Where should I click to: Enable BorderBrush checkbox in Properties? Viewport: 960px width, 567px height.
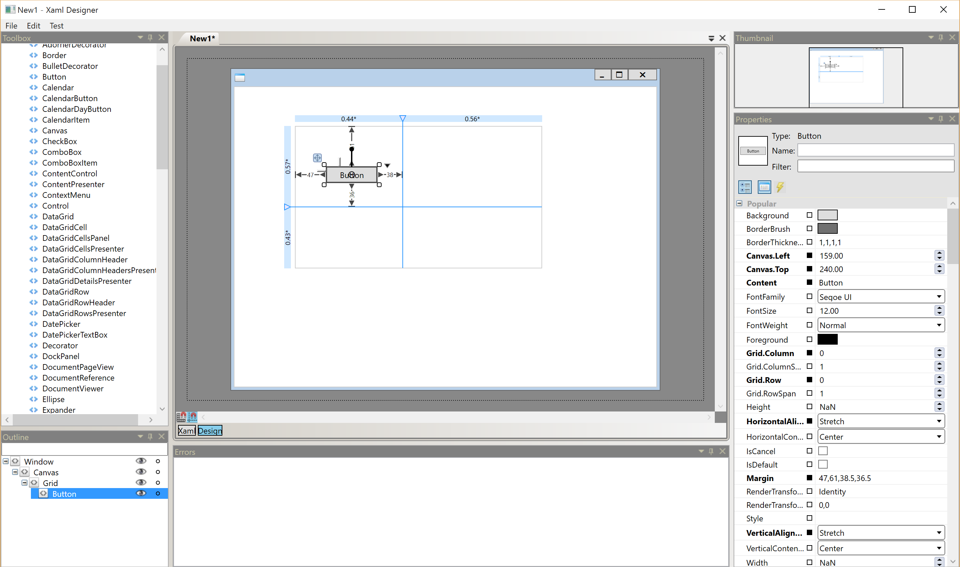click(x=810, y=228)
